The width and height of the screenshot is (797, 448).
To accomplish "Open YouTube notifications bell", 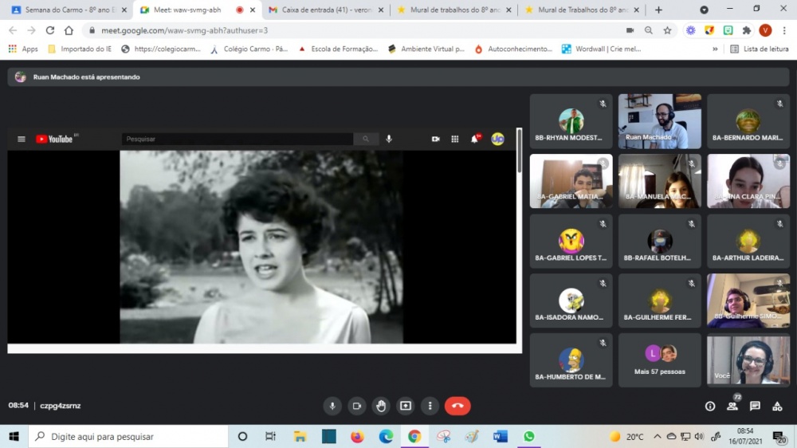I will (x=475, y=139).
